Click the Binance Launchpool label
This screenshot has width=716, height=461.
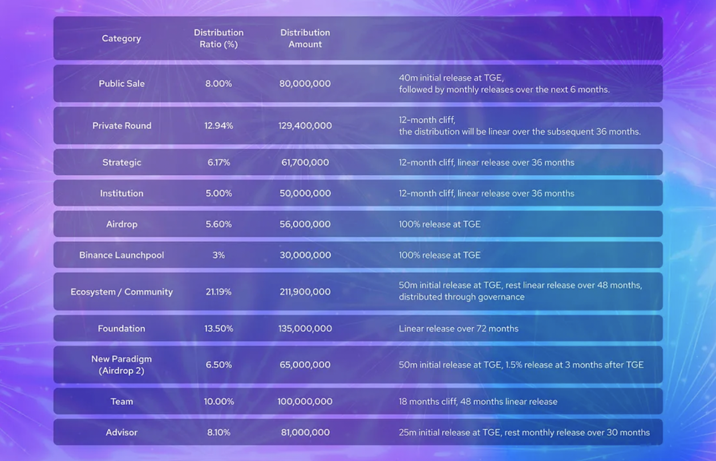pos(122,255)
